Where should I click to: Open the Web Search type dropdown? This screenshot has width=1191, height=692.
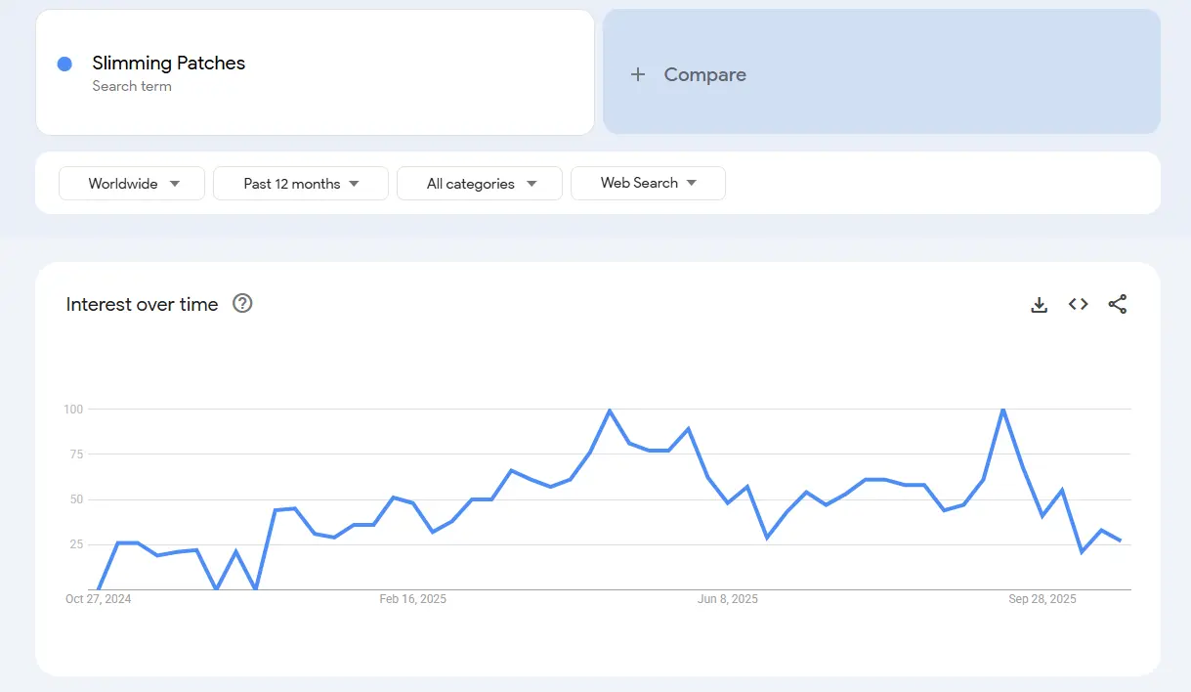(x=648, y=184)
